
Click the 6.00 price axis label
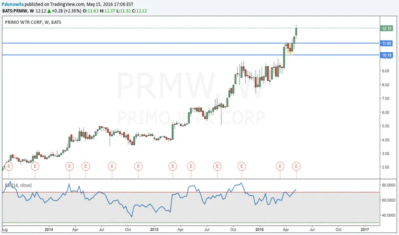point(385,112)
